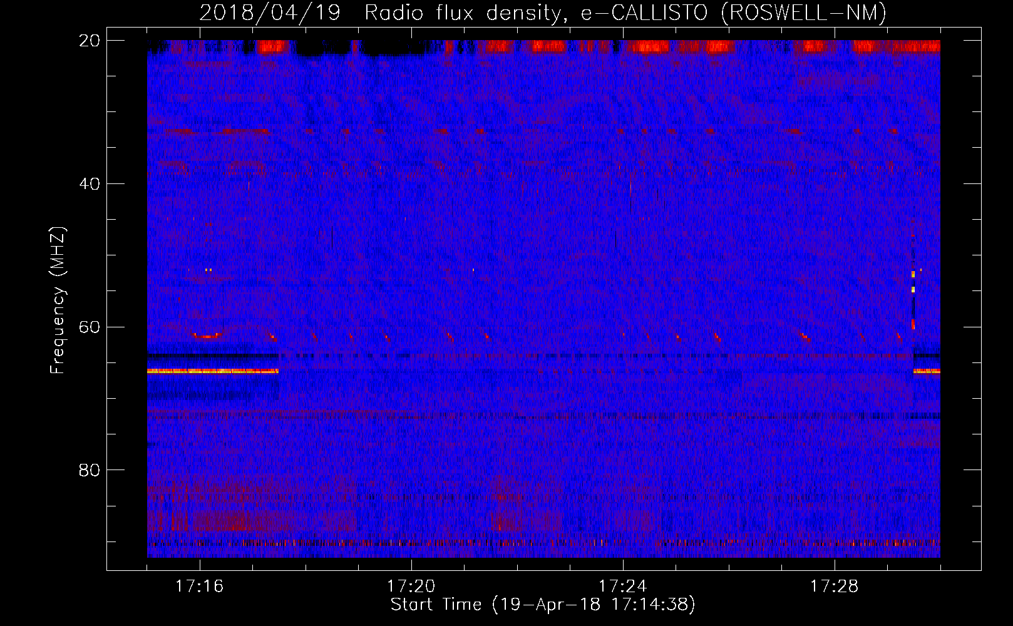Click the bright yellow emission band near 66 MHz
This screenshot has height=626, width=1013.
(213, 371)
